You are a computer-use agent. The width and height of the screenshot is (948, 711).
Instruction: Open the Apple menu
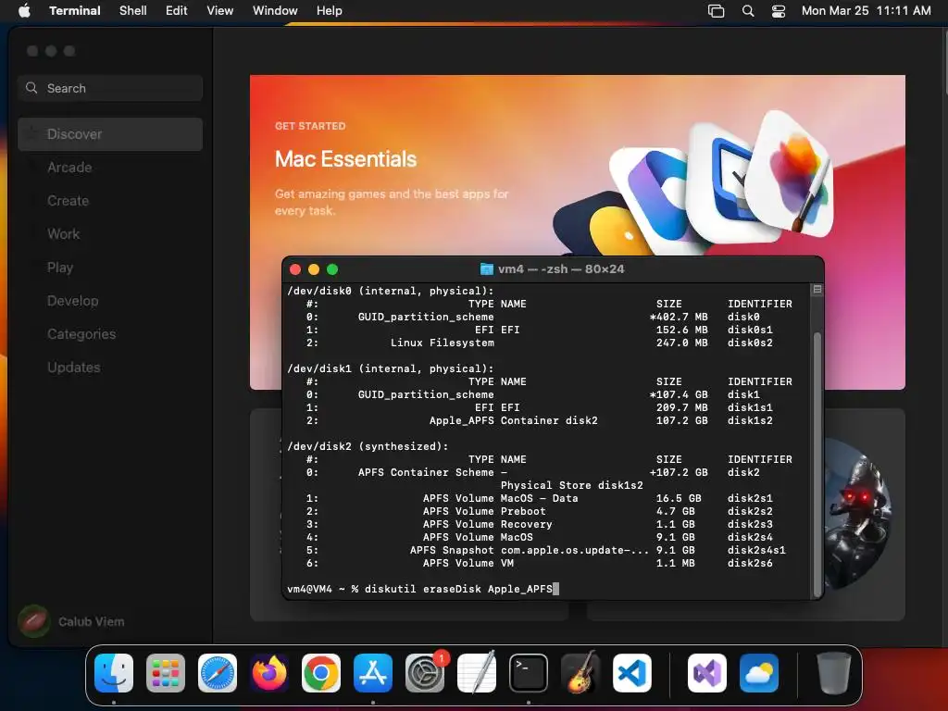pos(24,10)
